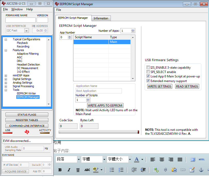Click the text highlight color icon
Screen dimensions: 209x177
click(96, 170)
